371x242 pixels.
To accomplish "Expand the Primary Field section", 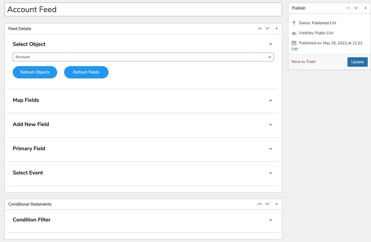I will (x=270, y=149).
